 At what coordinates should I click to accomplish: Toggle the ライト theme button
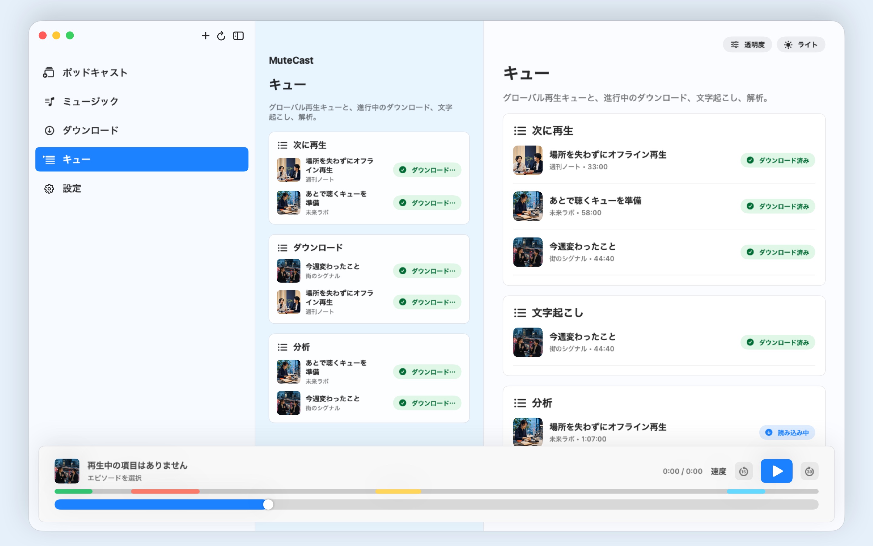click(x=801, y=44)
